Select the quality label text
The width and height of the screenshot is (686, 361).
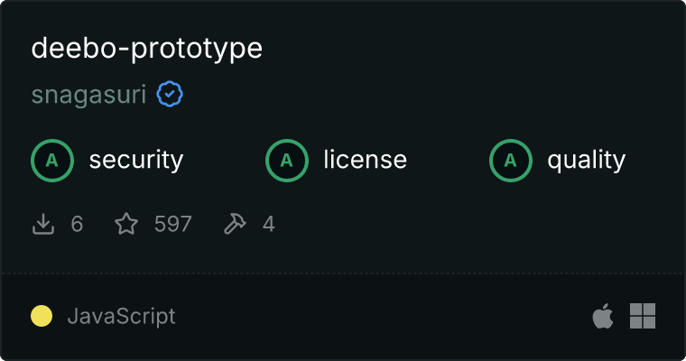(x=586, y=160)
